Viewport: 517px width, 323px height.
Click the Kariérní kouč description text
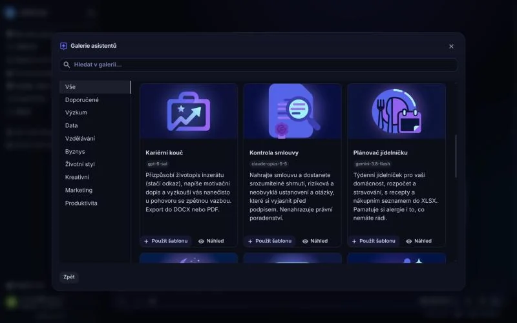pos(189,192)
